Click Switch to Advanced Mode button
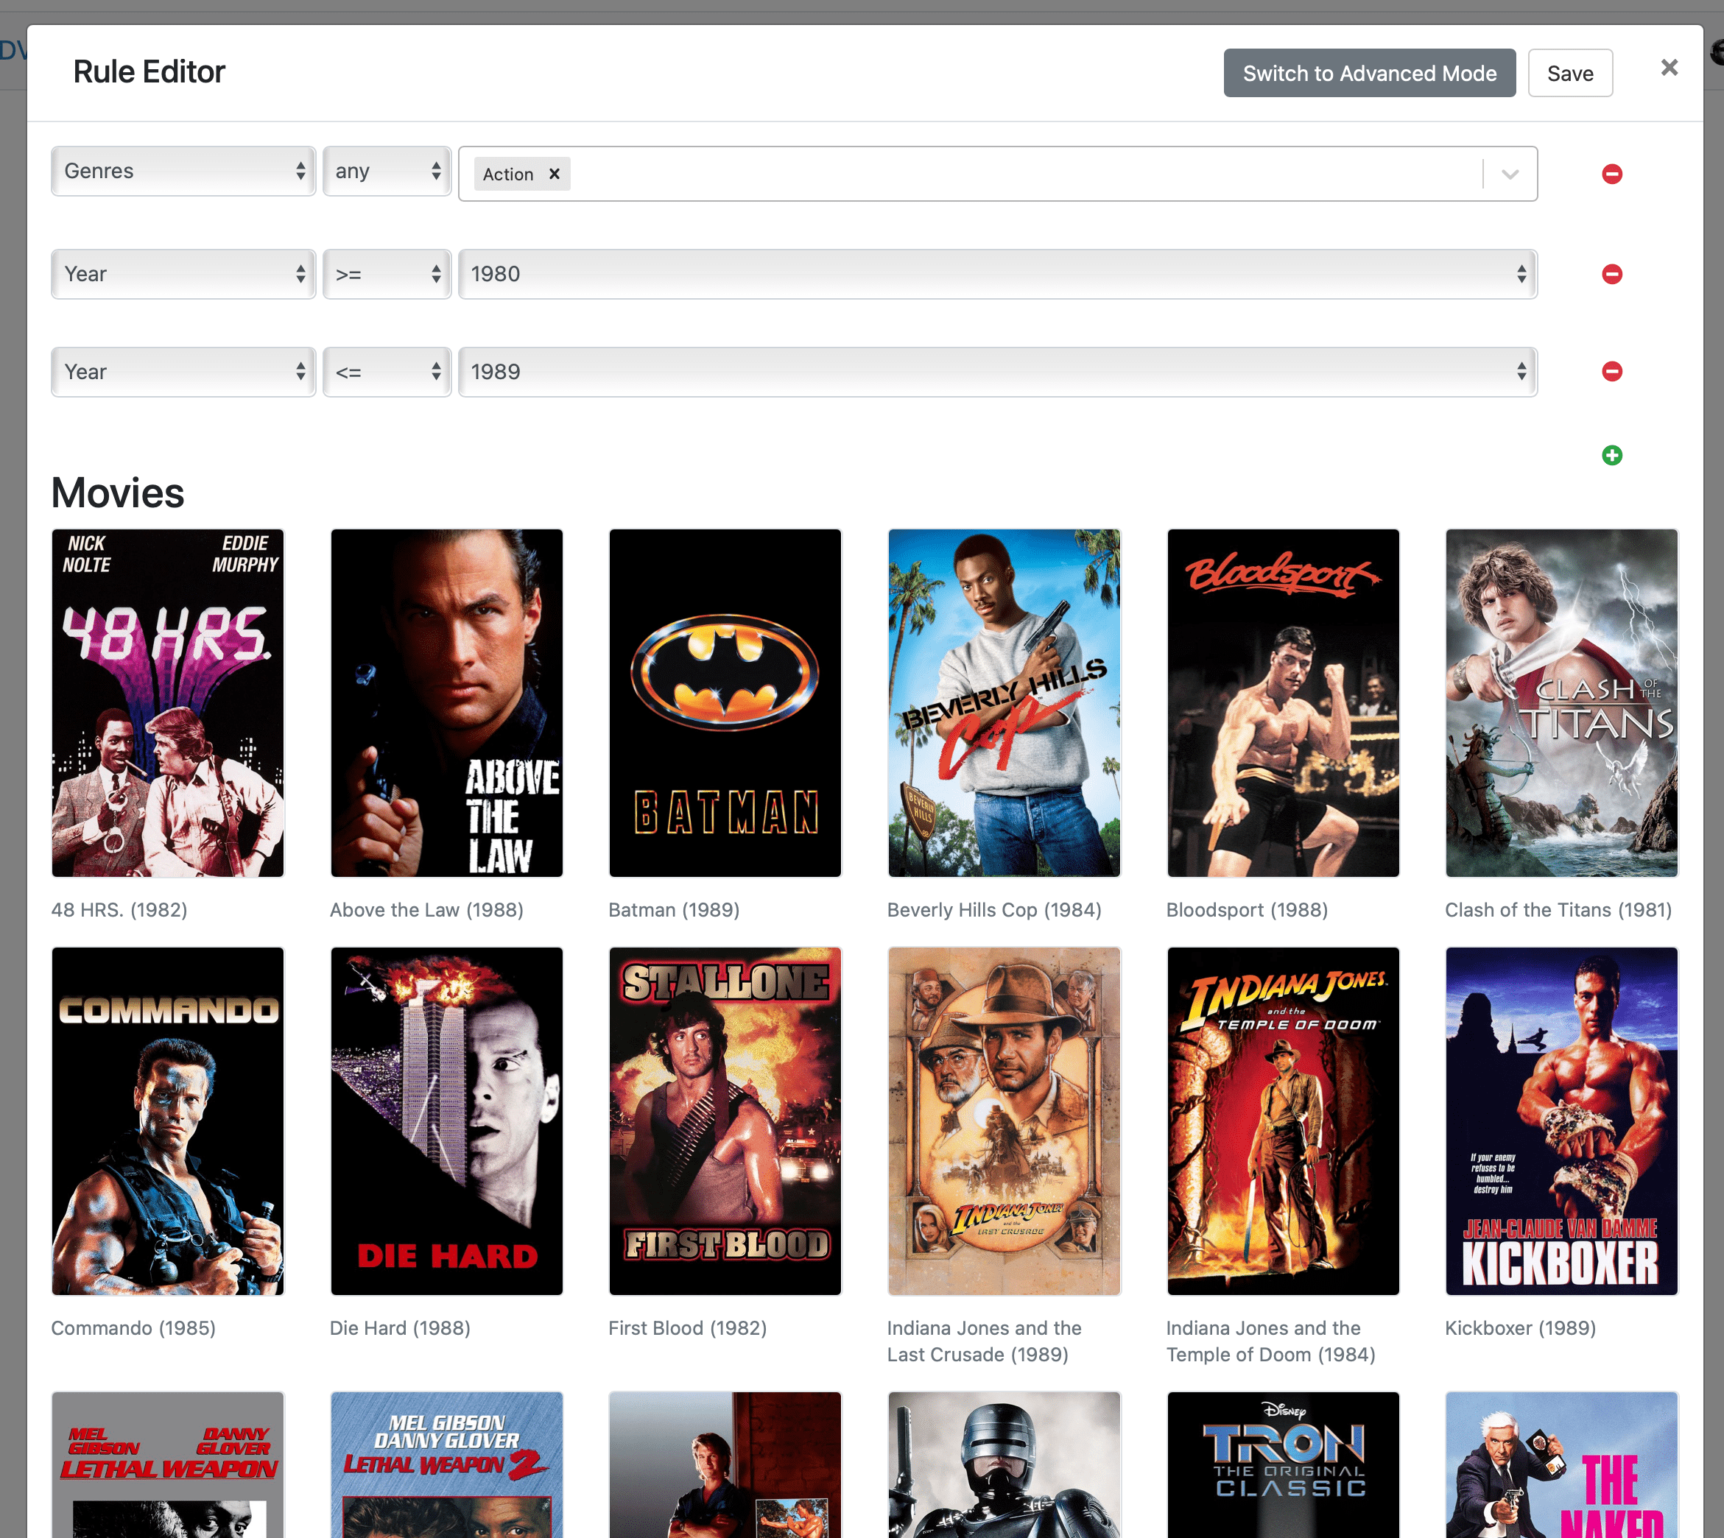The width and height of the screenshot is (1724, 1538). 1369,74
